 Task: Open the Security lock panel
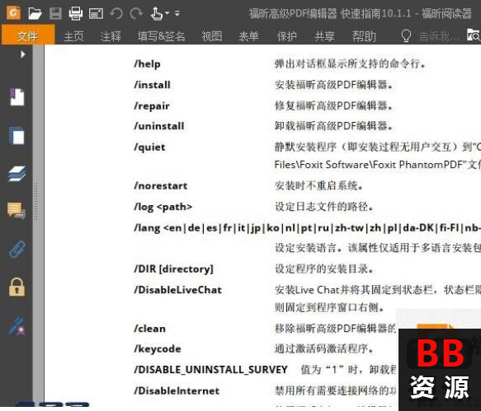pos(17,287)
